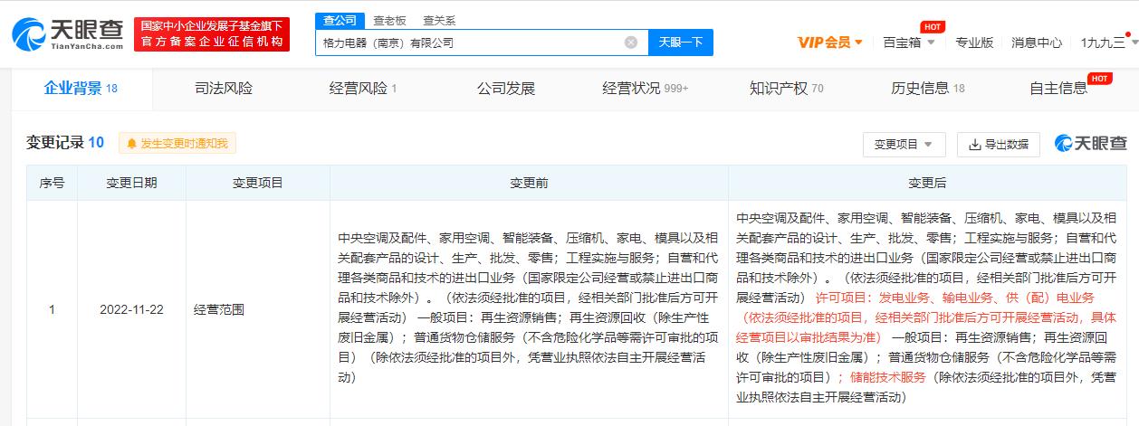Switch to the 自主信息 tab
1139x426 pixels.
[x=1058, y=89]
